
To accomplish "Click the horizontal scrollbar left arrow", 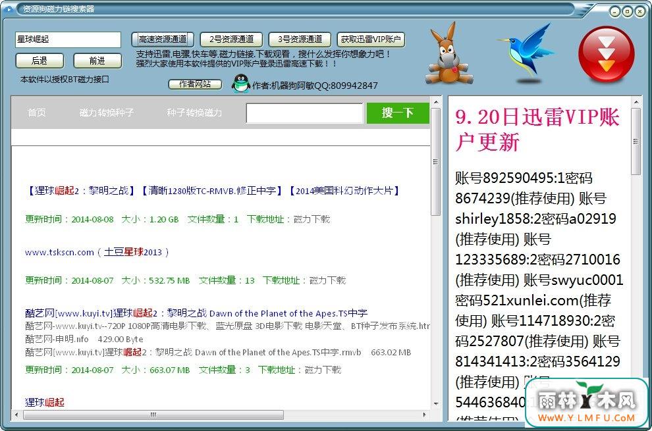I will click(16, 415).
